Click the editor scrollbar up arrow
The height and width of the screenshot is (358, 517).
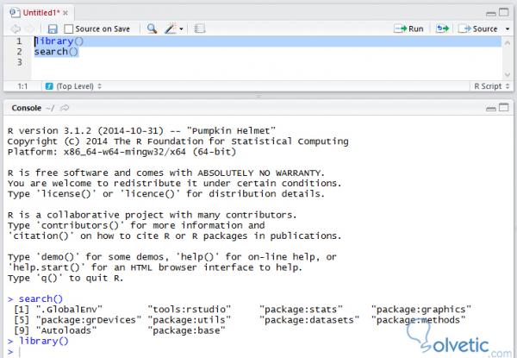(x=508, y=43)
